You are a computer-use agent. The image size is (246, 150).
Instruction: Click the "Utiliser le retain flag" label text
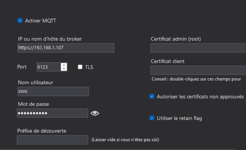(179, 118)
